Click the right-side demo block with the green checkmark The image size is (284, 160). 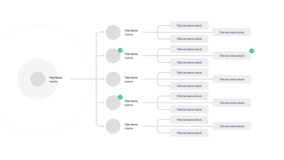click(x=232, y=56)
